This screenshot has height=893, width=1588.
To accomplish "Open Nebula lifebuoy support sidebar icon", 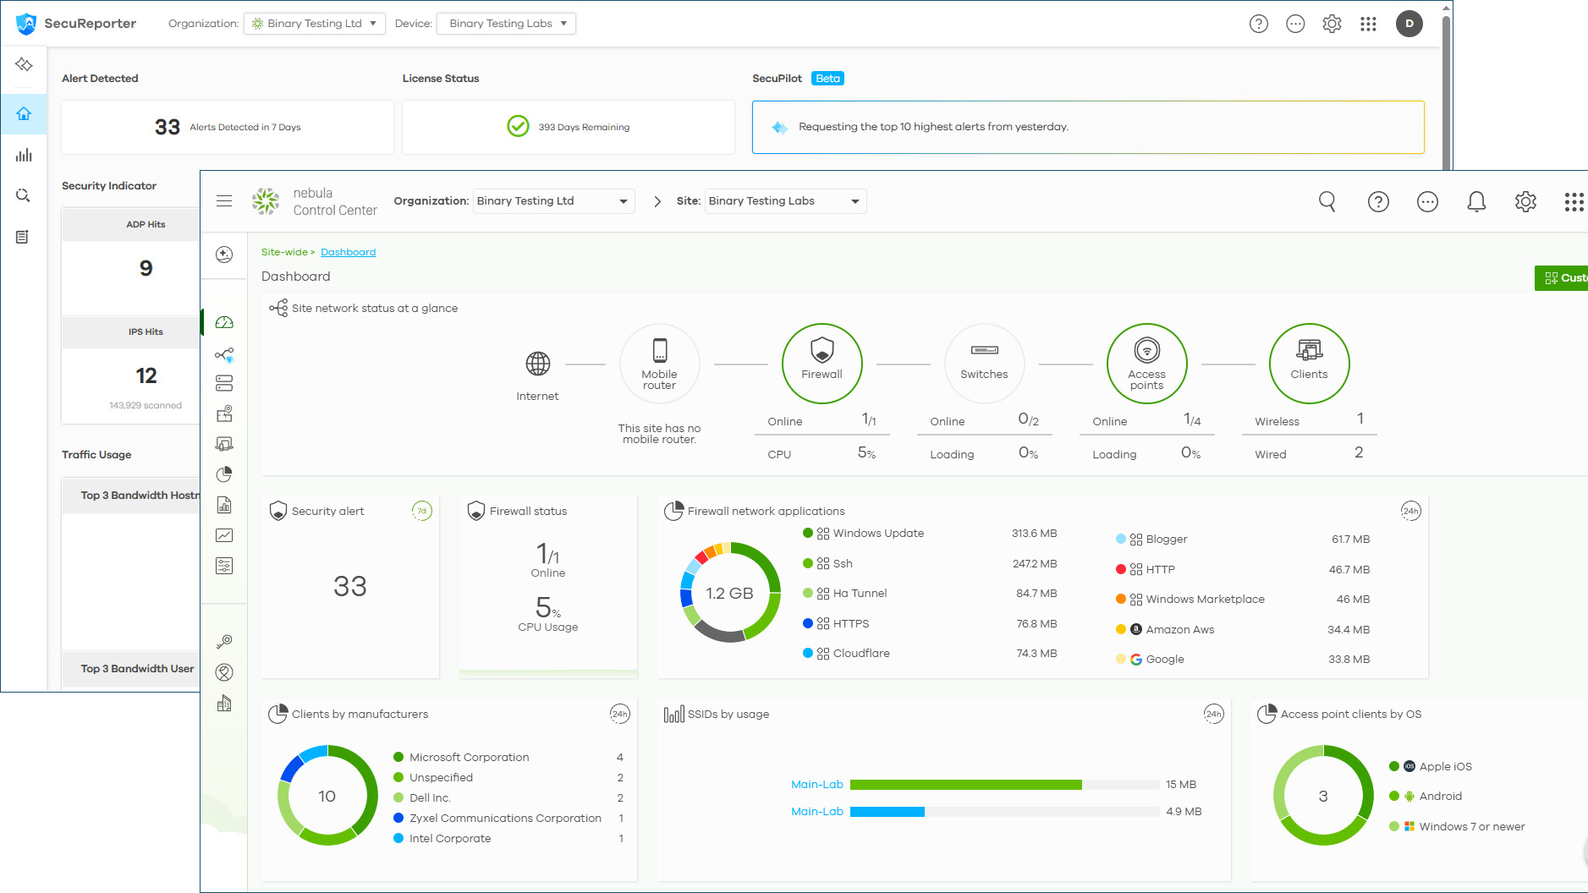I will (x=224, y=672).
